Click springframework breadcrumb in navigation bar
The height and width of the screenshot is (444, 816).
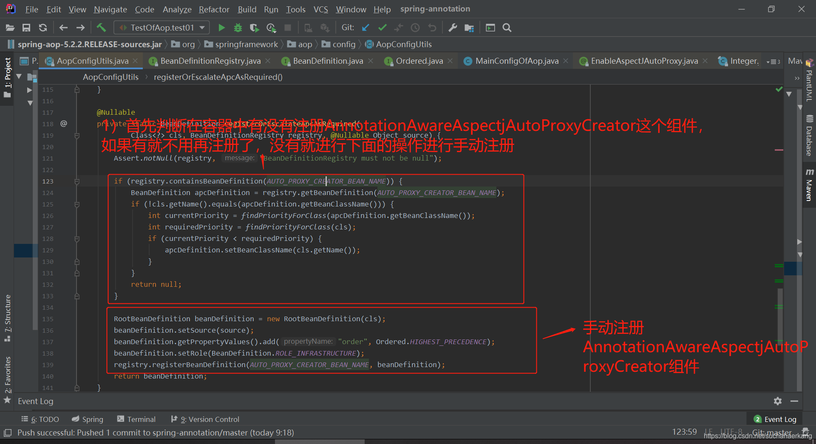click(241, 44)
